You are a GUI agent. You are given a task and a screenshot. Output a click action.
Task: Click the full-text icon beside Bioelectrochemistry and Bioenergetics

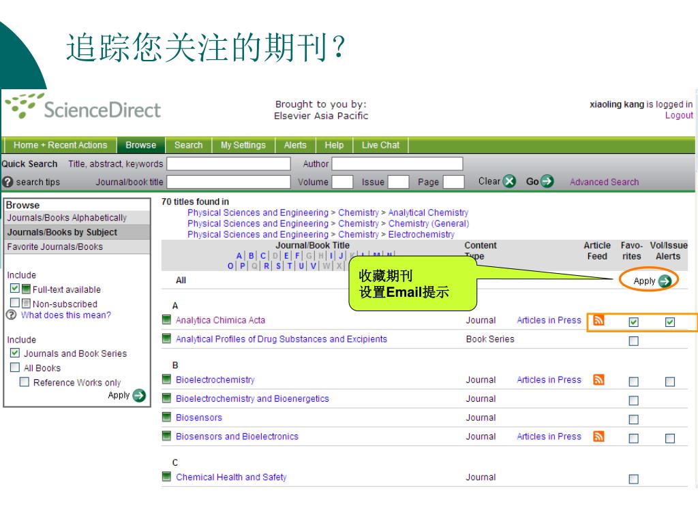tap(166, 398)
